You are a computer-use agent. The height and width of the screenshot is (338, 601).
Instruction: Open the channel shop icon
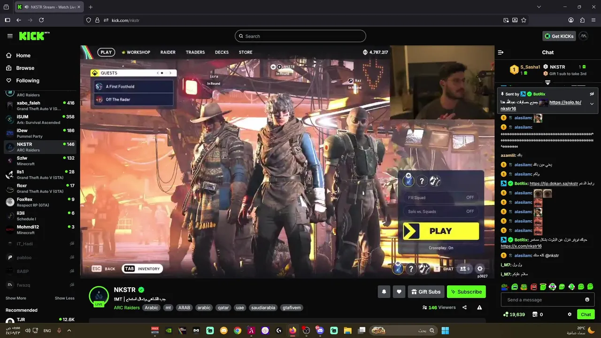pos(535,315)
